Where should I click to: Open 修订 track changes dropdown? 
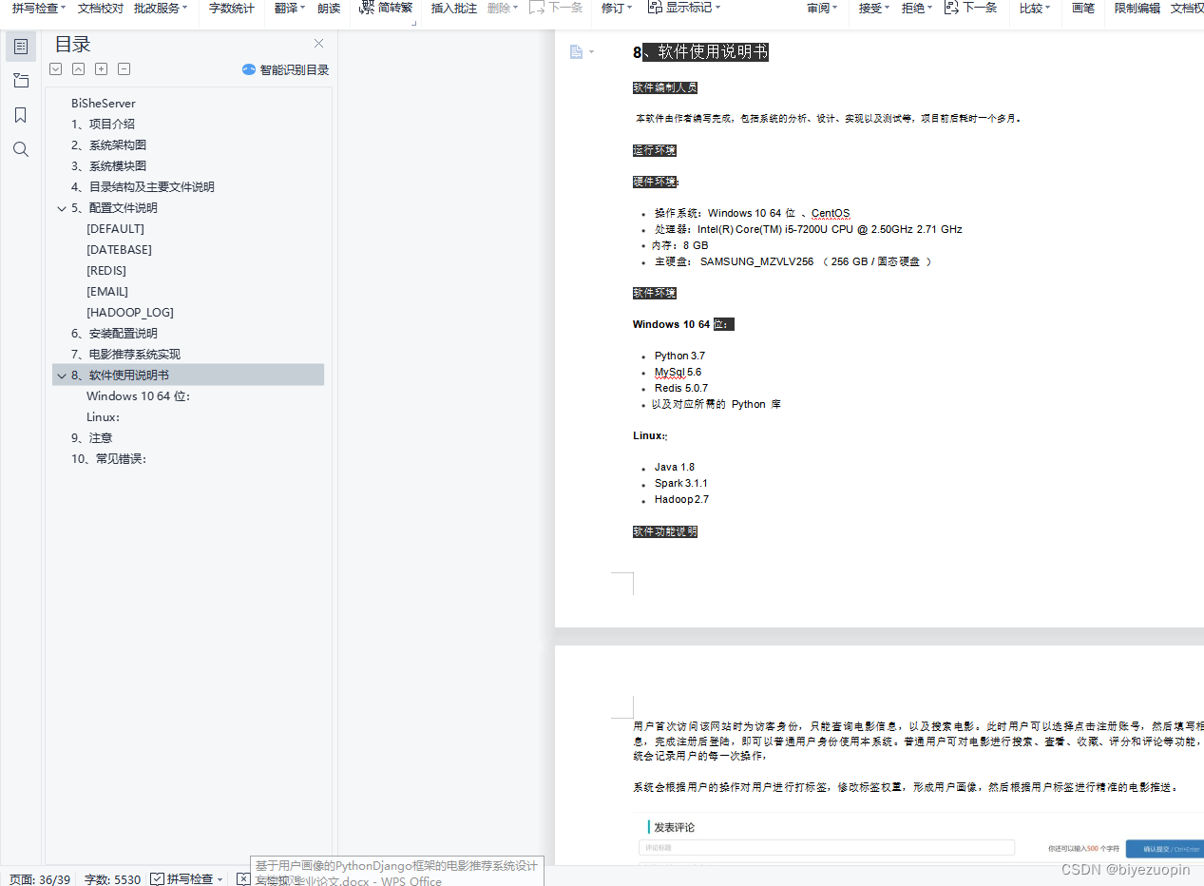pyautogui.click(x=617, y=8)
